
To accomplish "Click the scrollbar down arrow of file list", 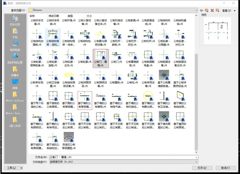I will click(196, 152).
